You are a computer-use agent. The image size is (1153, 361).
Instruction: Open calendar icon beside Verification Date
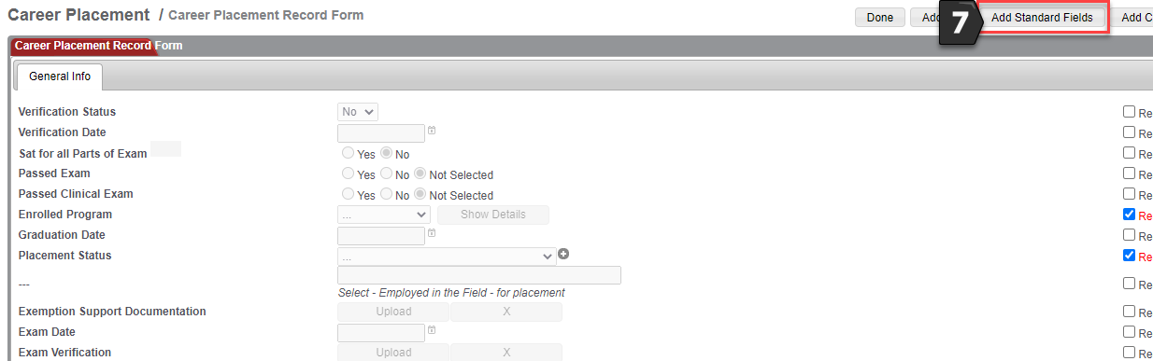coord(432,131)
